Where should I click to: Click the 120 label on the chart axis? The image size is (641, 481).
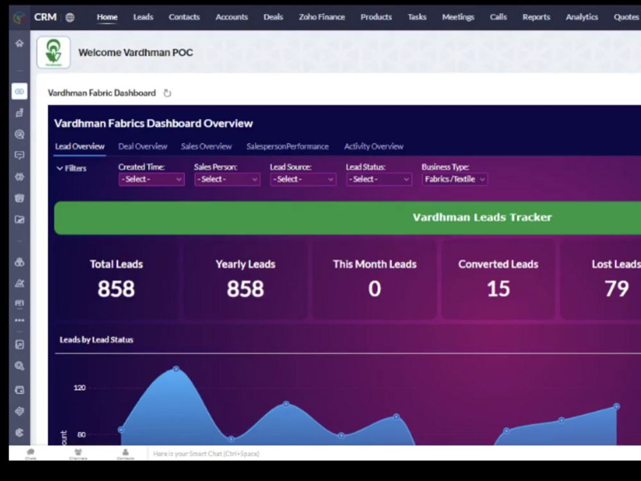click(79, 388)
